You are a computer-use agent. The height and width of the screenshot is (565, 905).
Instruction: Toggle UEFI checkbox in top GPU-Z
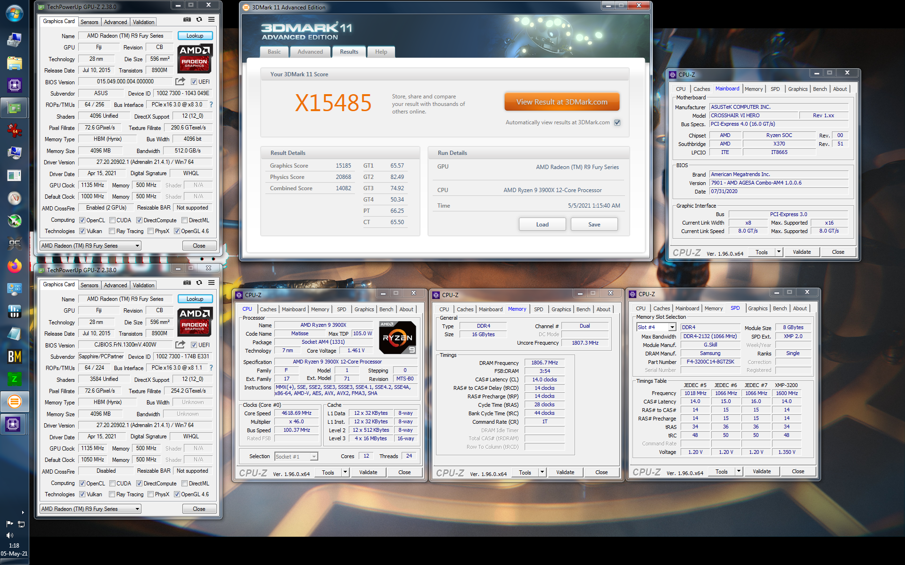click(x=194, y=82)
